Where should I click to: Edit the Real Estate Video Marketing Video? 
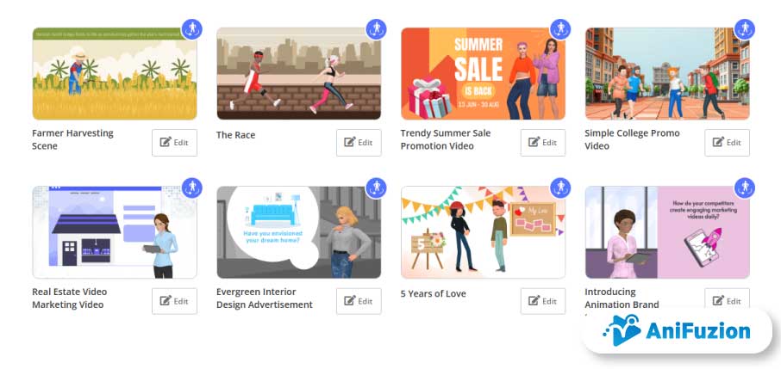[174, 301]
